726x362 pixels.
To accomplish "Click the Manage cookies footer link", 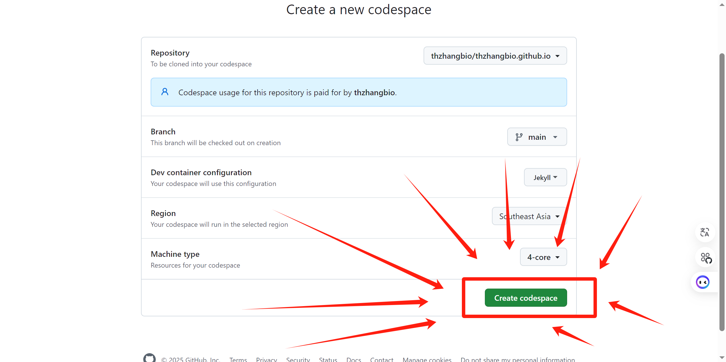I will (427, 359).
